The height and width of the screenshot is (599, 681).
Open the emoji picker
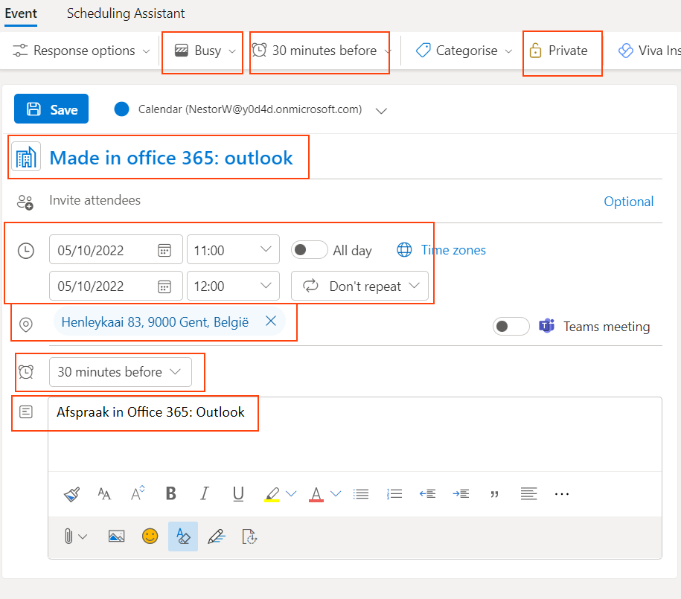click(x=150, y=536)
